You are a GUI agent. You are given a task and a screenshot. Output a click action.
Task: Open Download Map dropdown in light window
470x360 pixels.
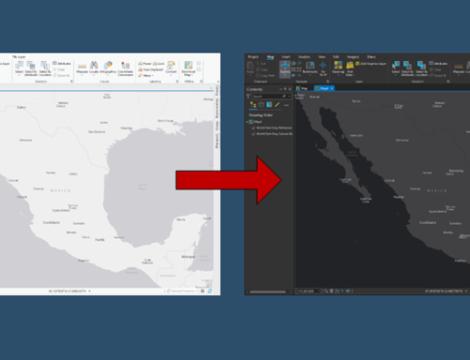click(188, 75)
